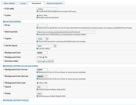Collapse GENERAL SETTING COLOR AND SPEED section icon
136x105 pixels.
(x=4, y=66)
